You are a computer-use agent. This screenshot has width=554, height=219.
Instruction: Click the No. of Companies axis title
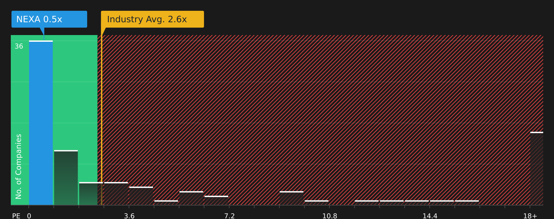tap(19, 166)
